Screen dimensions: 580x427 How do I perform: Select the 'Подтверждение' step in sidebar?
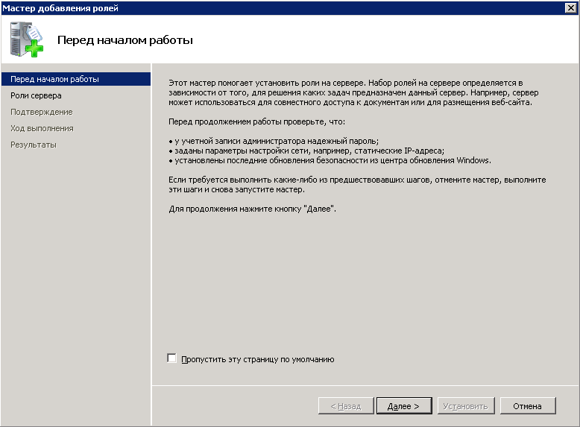[x=41, y=112]
